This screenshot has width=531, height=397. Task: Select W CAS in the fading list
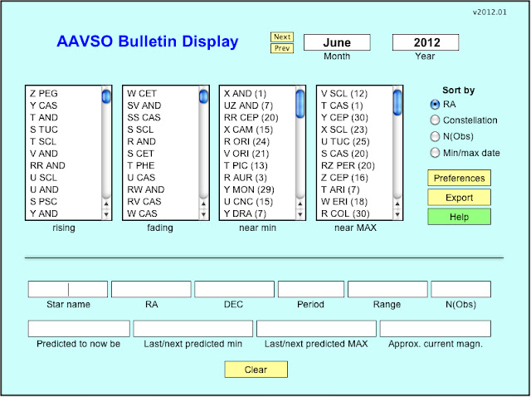pyautogui.click(x=142, y=213)
